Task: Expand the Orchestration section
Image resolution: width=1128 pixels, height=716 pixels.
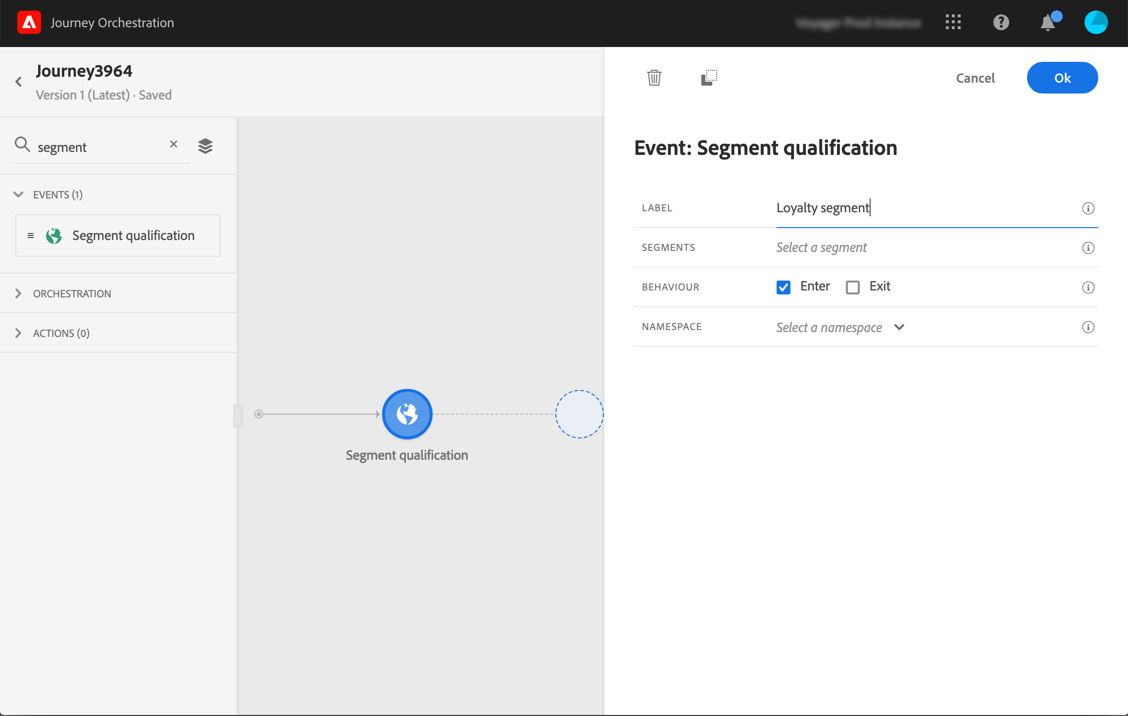Action: (x=18, y=293)
